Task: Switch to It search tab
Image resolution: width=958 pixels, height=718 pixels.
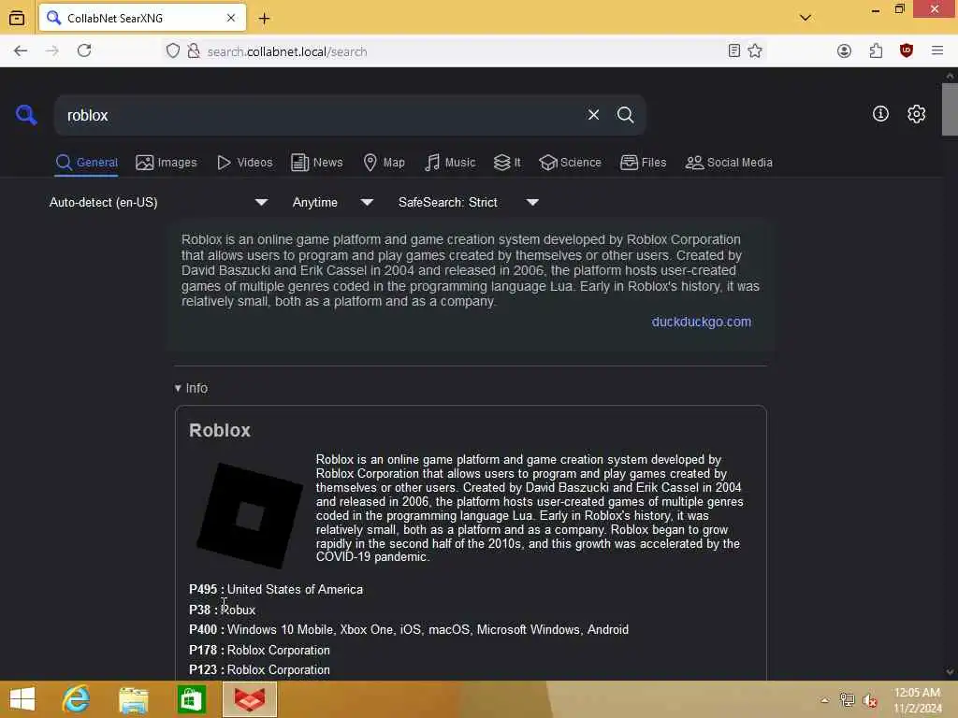Action: click(x=507, y=163)
